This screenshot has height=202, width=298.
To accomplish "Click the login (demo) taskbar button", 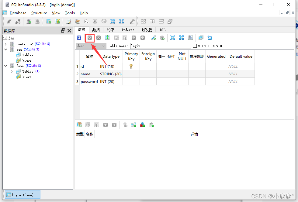I will pos(23,195).
